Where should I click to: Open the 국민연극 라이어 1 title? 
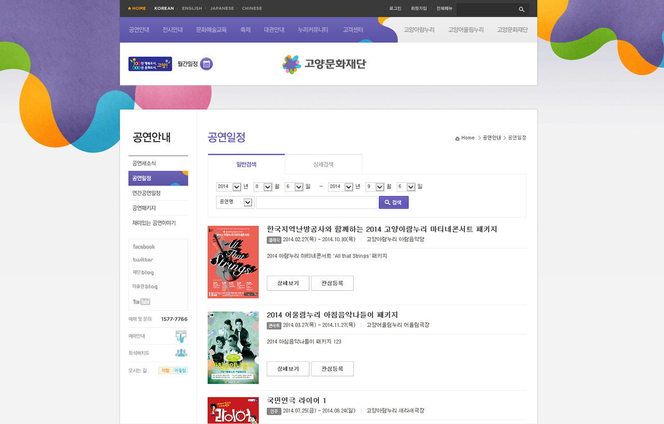click(x=297, y=400)
